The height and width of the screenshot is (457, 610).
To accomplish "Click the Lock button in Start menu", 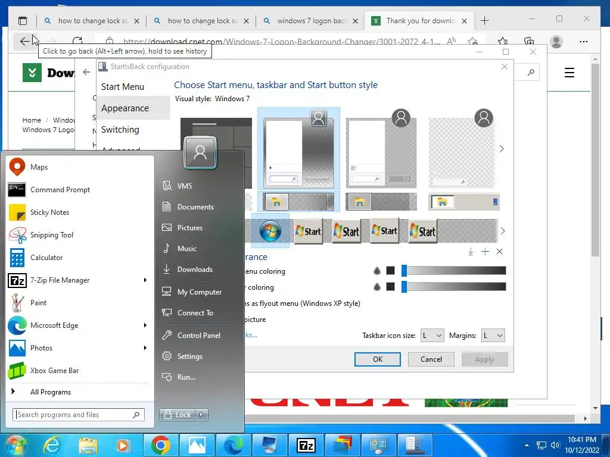I will [178, 415].
